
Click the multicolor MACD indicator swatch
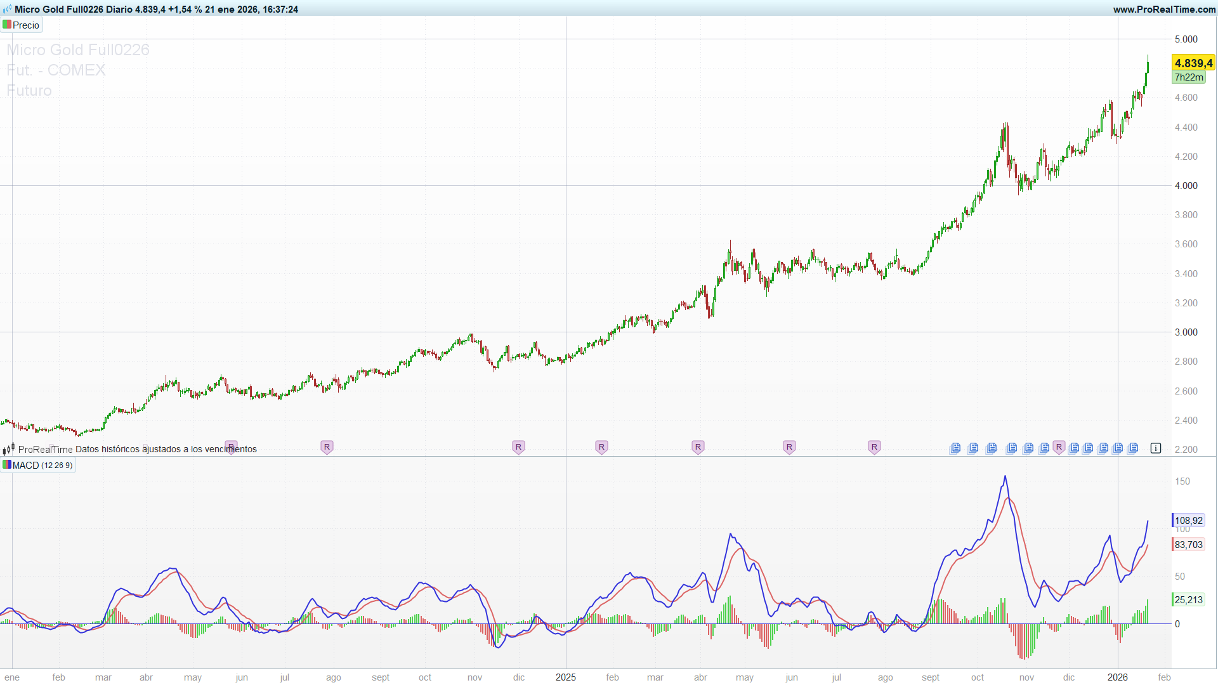(x=7, y=465)
